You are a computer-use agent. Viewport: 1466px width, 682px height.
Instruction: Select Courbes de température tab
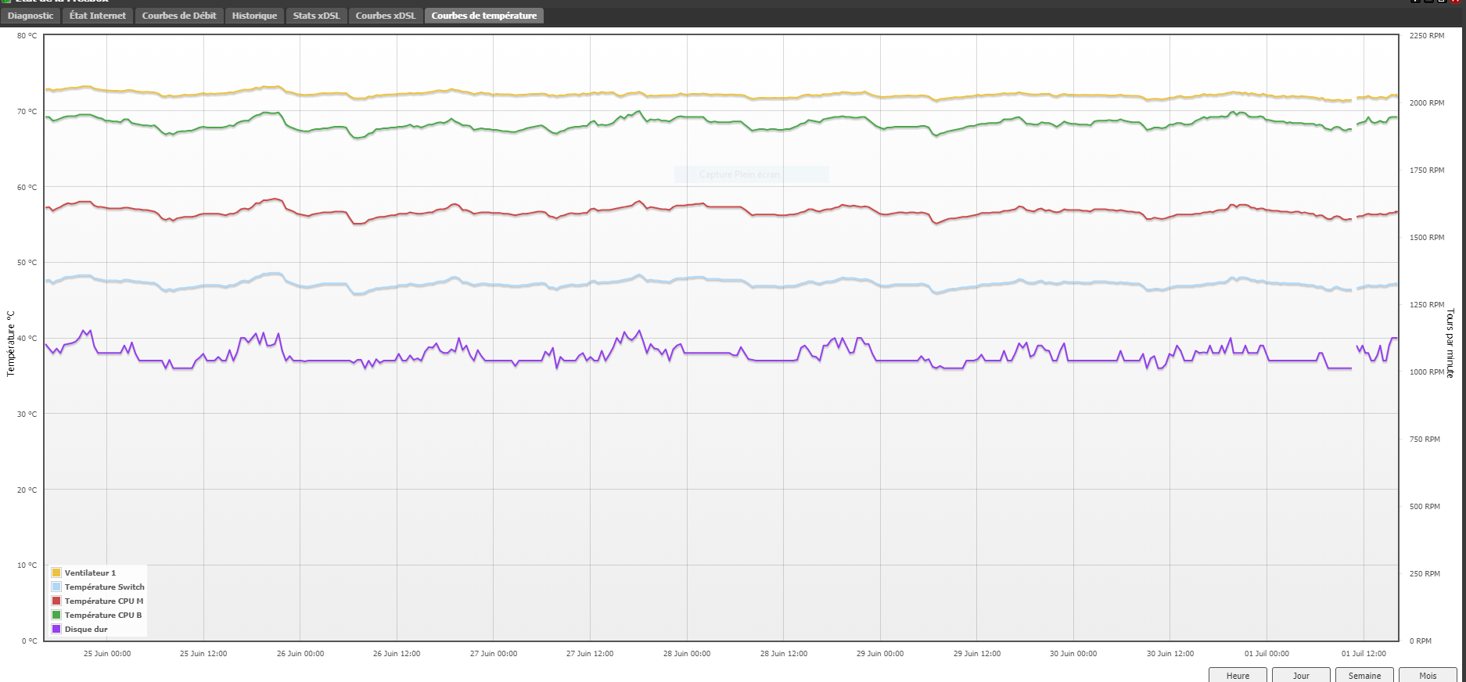click(x=484, y=16)
